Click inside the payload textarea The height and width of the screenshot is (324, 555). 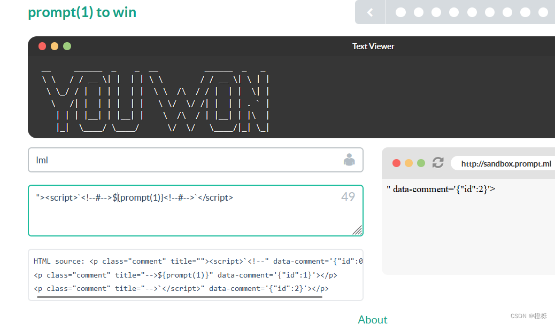[x=195, y=211]
